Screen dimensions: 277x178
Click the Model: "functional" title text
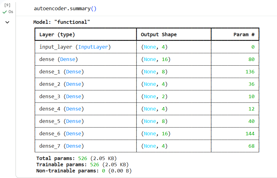[x=61, y=22]
